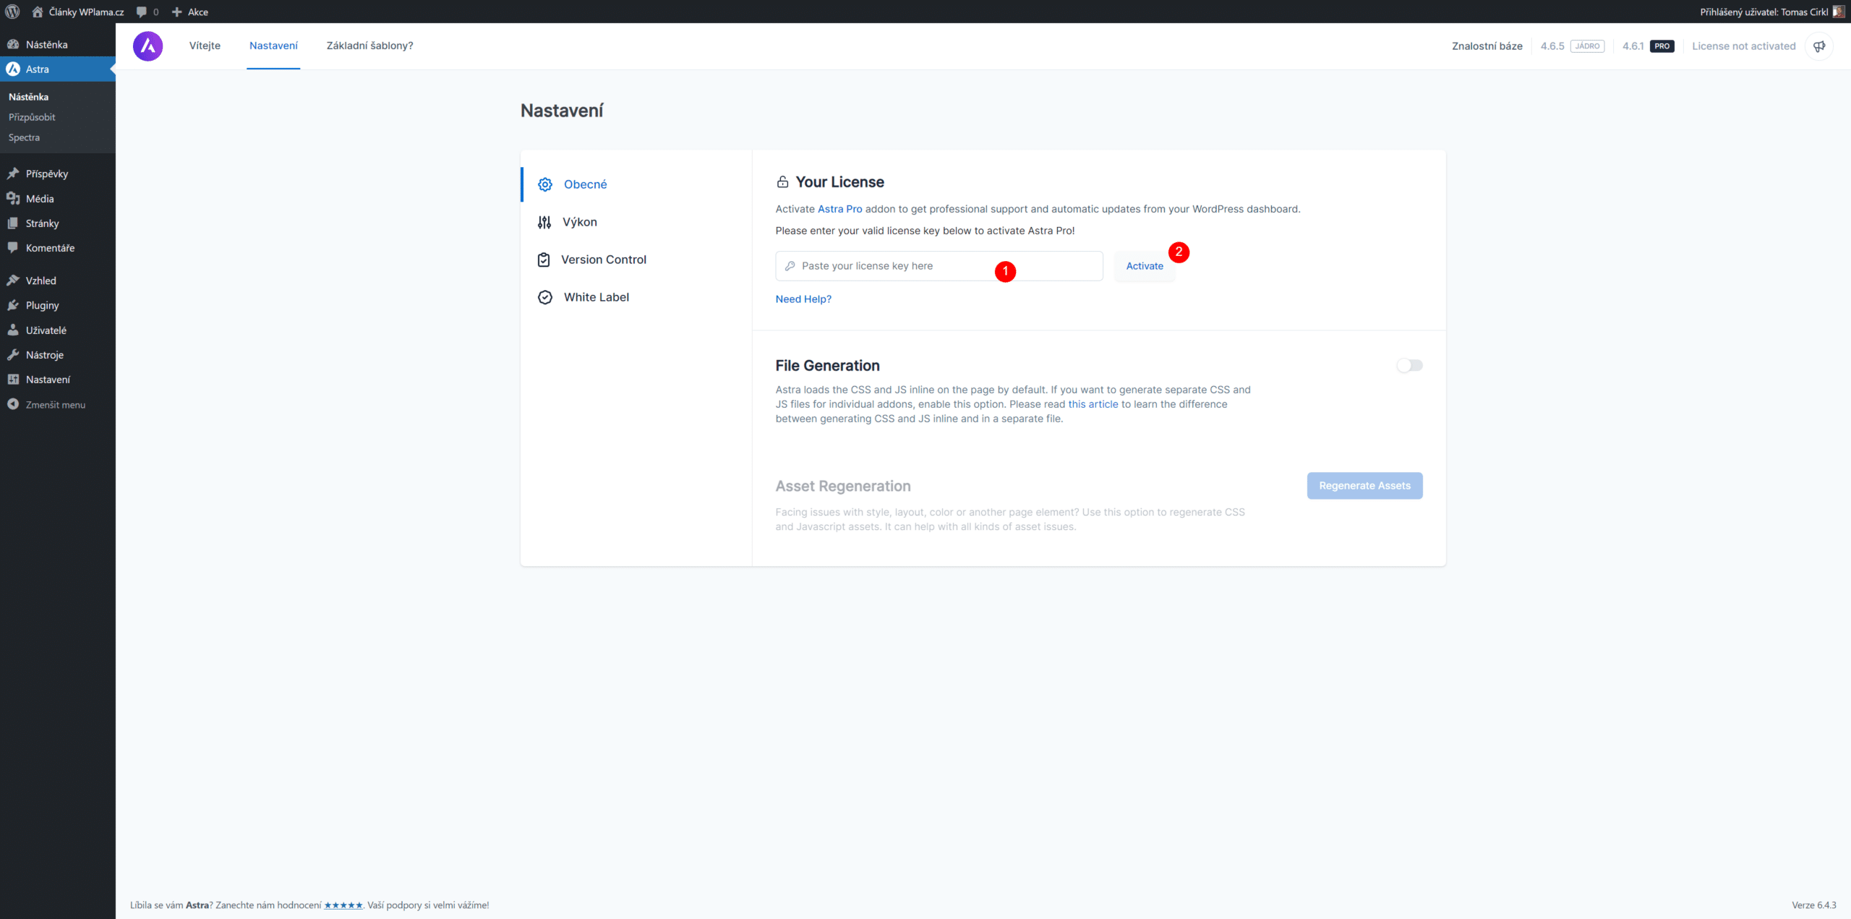Open Nástěnka submenu item under Astra

[x=28, y=96]
